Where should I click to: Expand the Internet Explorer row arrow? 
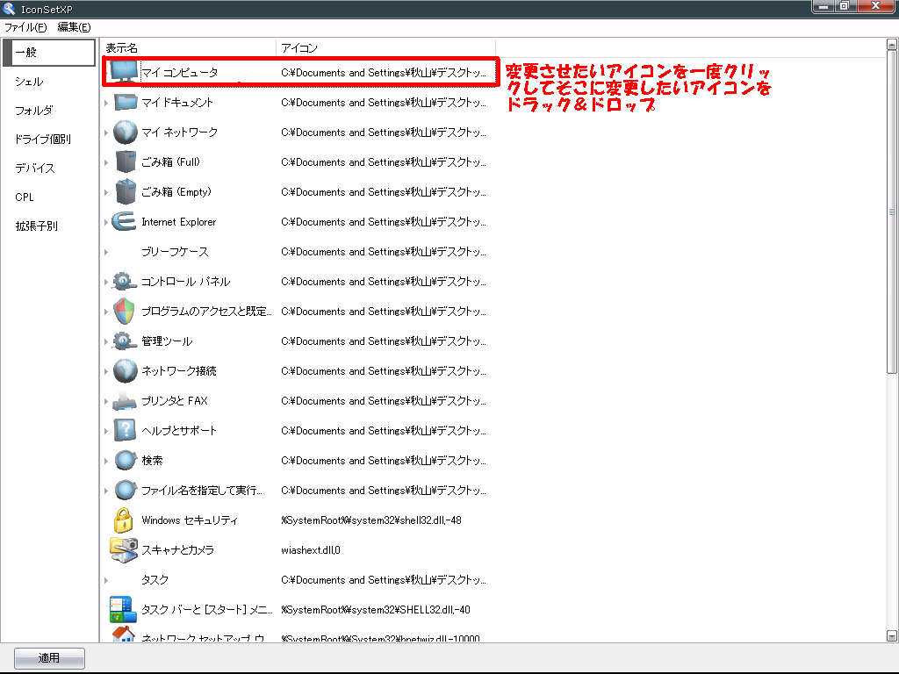[106, 222]
